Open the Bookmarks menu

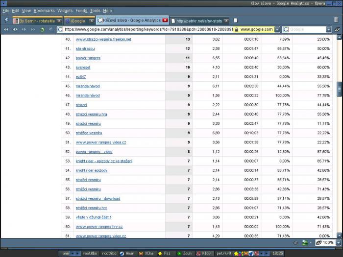(x=44, y=10)
